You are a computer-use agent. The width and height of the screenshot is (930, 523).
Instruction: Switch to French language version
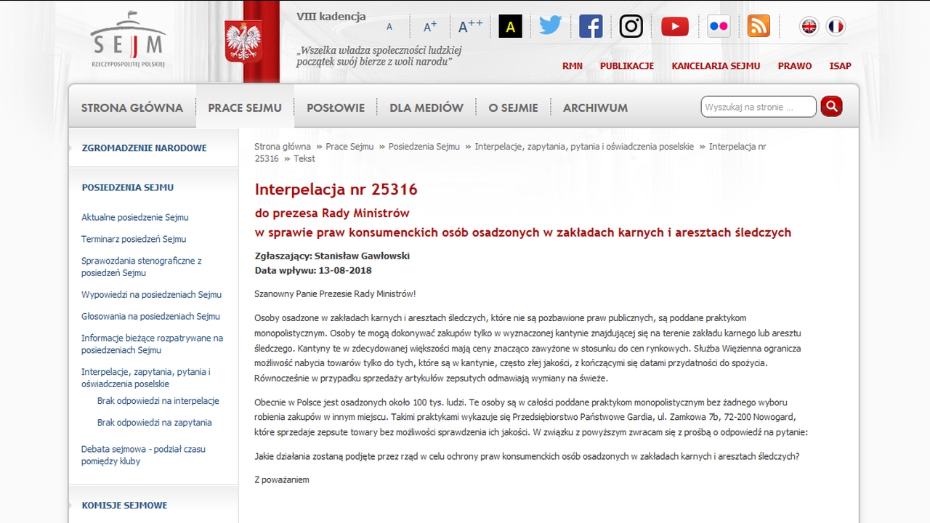(836, 27)
